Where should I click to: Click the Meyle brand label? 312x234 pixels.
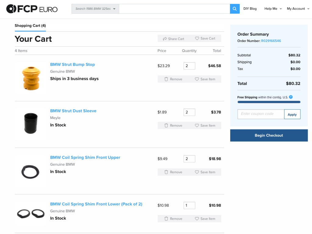pyautogui.click(x=55, y=118)
